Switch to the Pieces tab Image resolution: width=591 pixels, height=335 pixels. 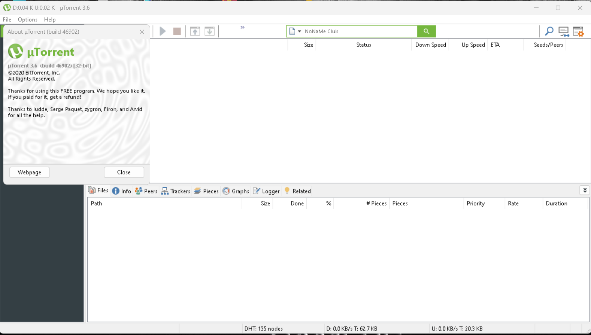[x=206, y=191]
